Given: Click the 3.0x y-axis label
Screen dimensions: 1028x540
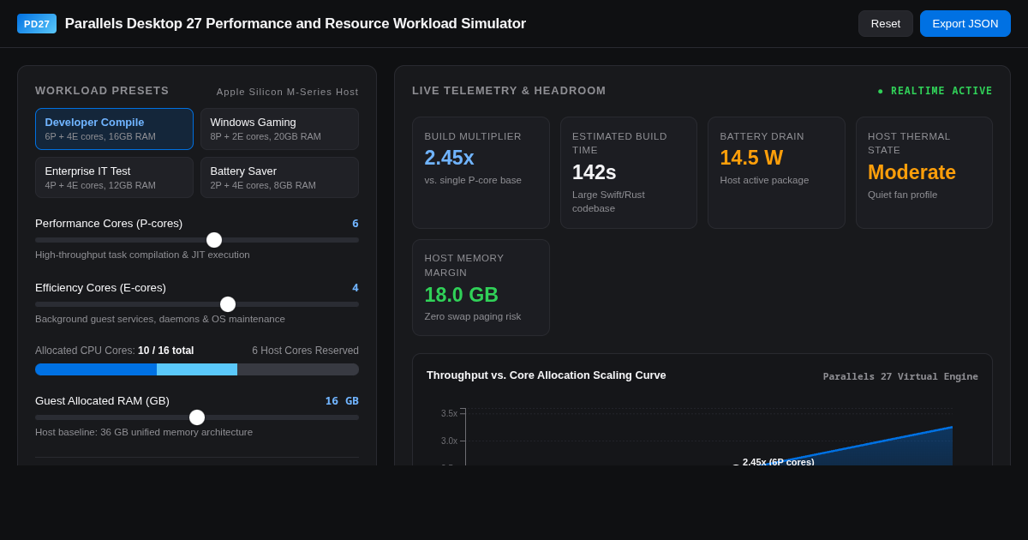Looking at the screenshot, I should 449,441.
